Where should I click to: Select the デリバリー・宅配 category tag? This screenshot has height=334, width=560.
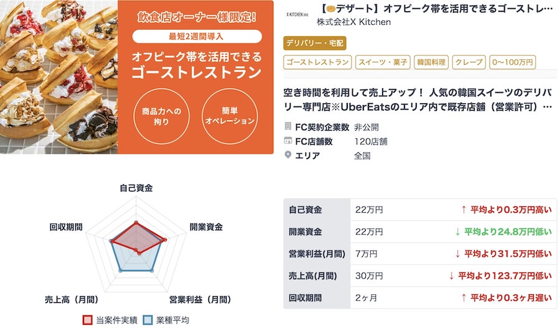pyautogui.click(x=315, y=43)
